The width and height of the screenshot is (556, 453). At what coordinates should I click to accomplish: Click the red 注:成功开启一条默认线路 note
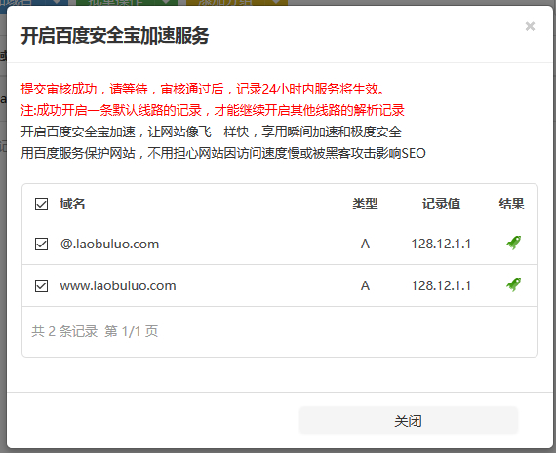click(x=213, y=110)
